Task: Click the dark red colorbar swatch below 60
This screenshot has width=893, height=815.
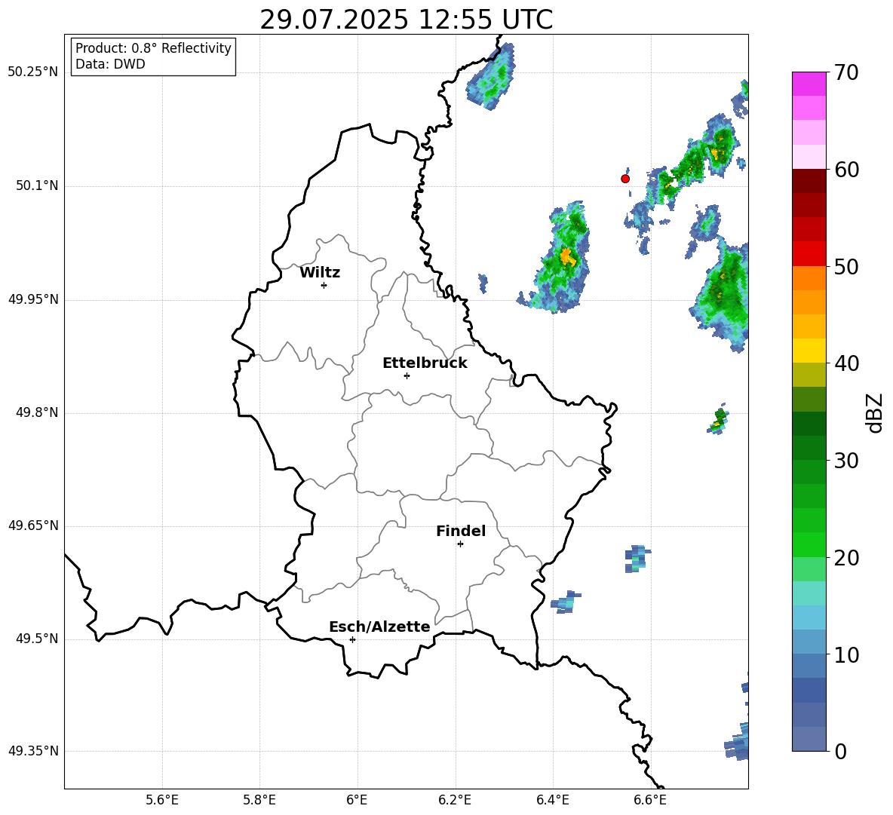Action: tap(809, 181)
